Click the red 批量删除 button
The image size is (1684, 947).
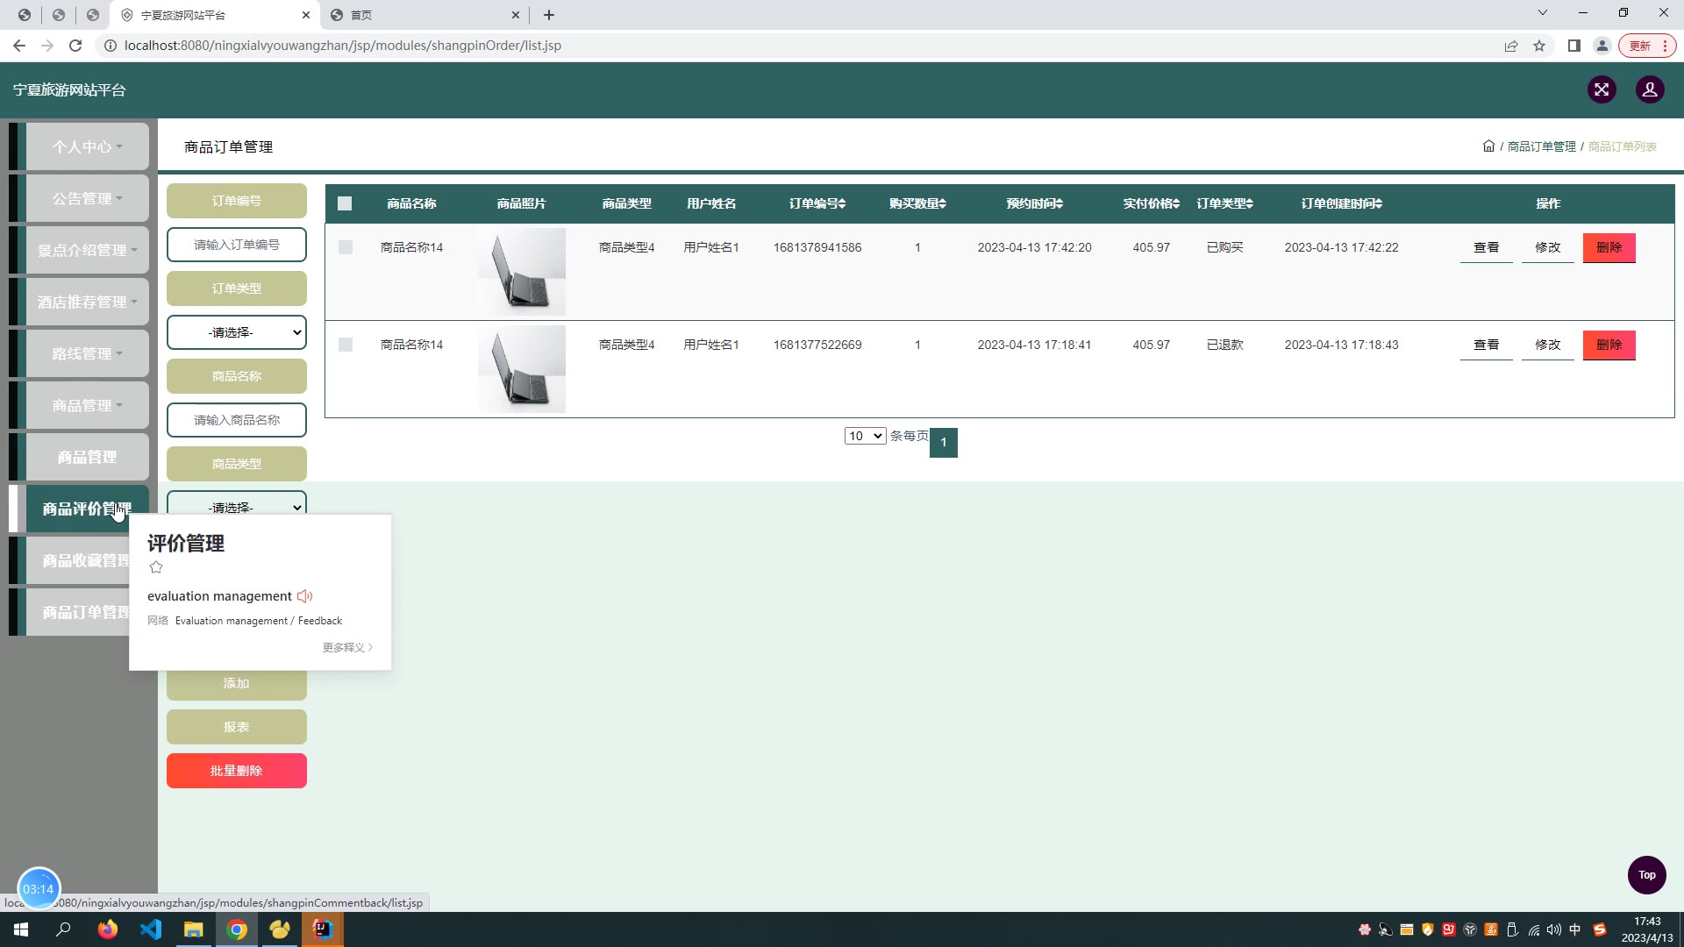[x=237, y=771]
